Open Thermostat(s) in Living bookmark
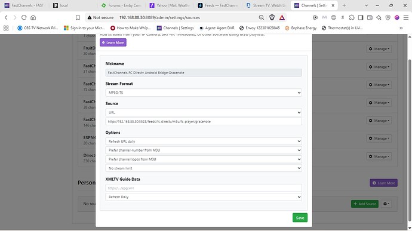The image size is (412, 231). [x=342, y=28]
